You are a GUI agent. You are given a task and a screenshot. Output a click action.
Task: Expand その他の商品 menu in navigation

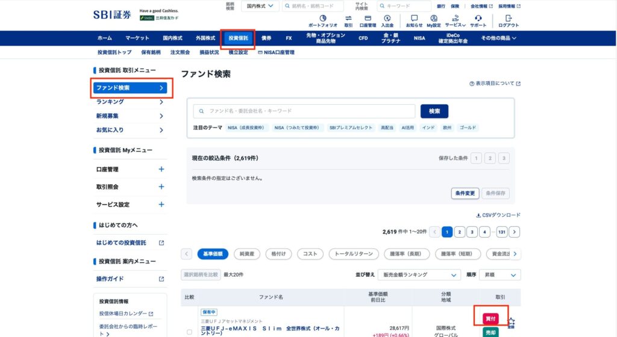498,38
